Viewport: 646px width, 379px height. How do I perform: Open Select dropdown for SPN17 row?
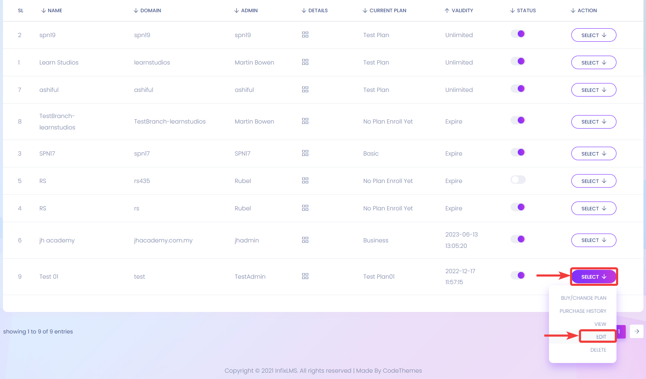click(593, 153)
